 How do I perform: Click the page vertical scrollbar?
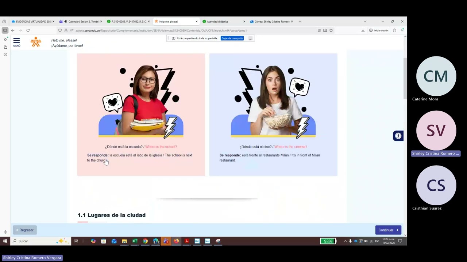[405, 78]
